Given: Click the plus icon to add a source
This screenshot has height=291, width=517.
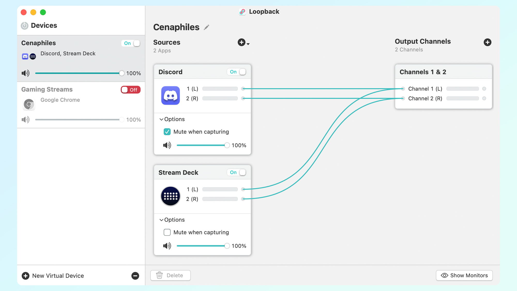Looking at the screenshot, I should (241, 42).
